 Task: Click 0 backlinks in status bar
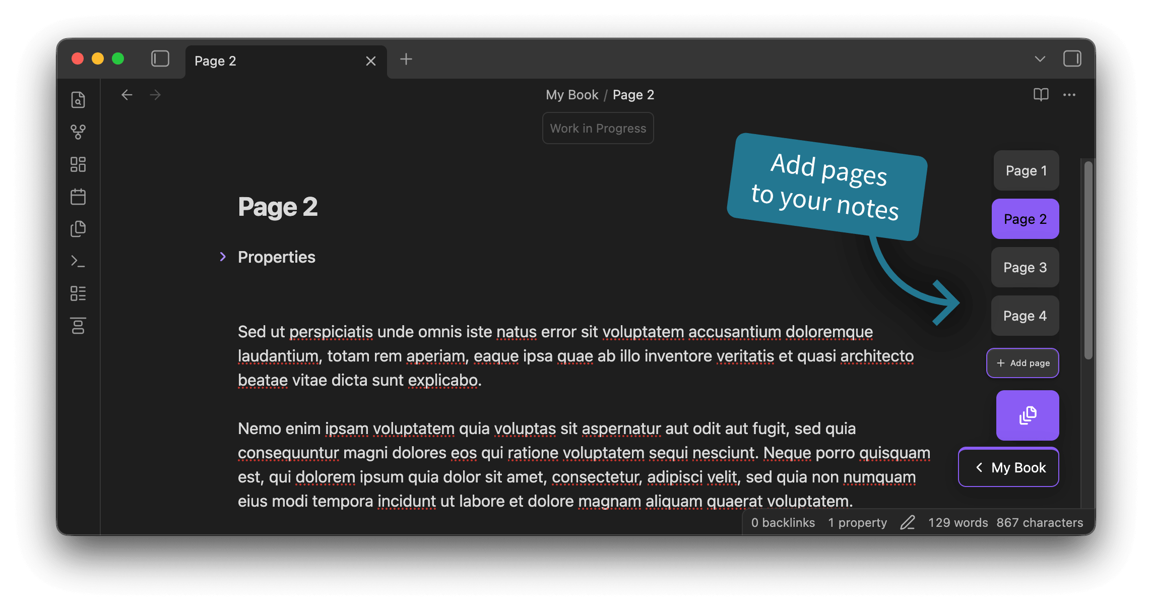783,523
